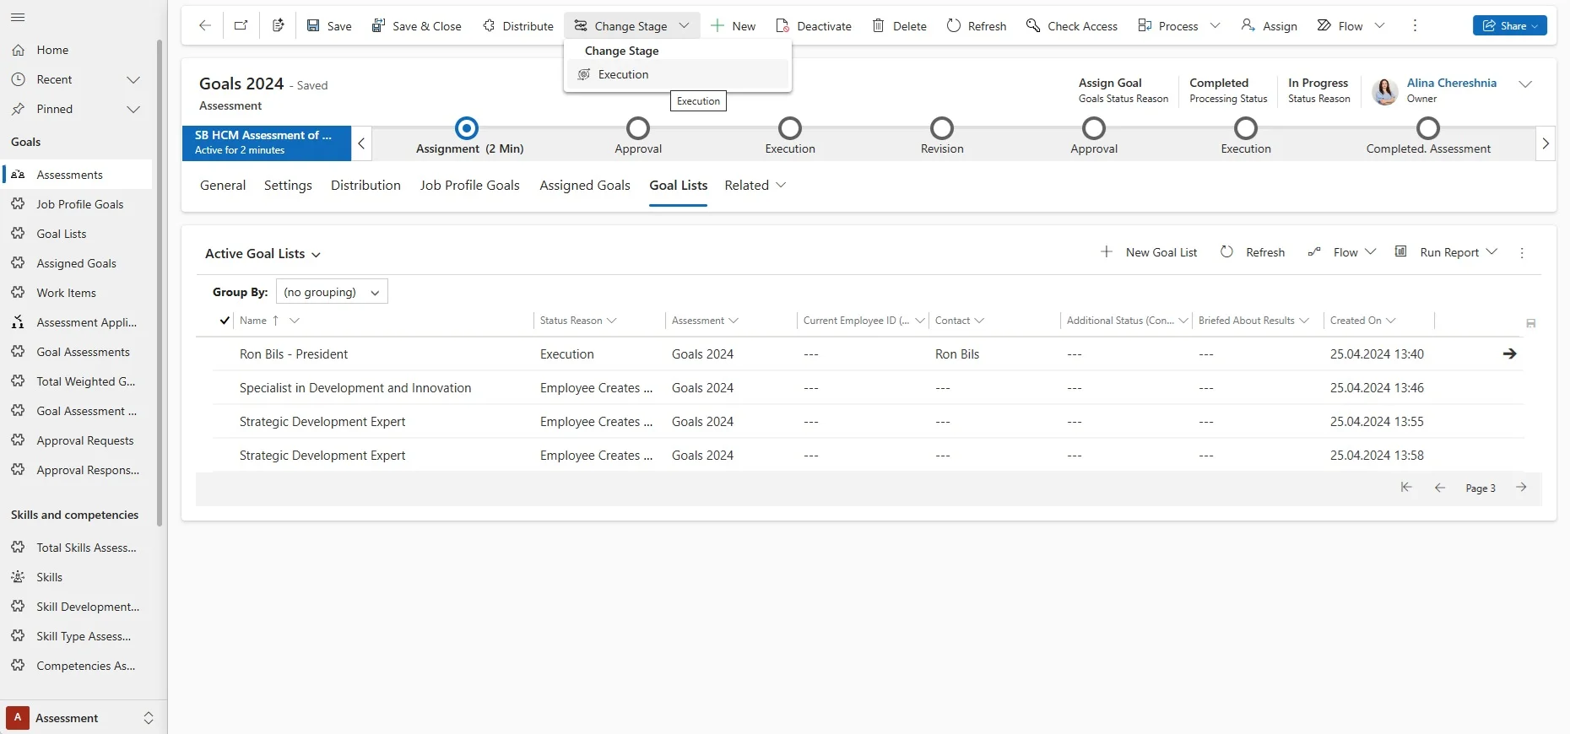Screen dimensions: 1570x734
Task: Click the Save disk icon
Action: click(313, 26)
